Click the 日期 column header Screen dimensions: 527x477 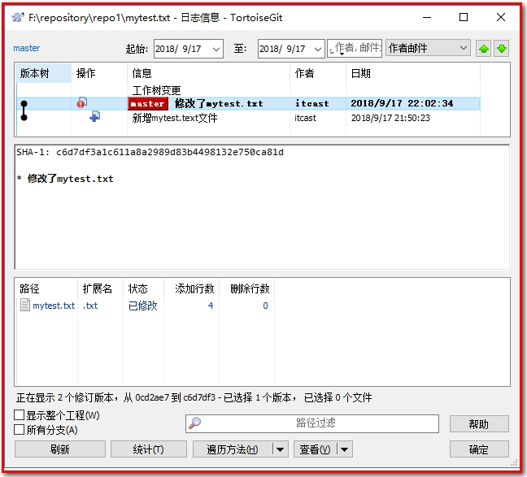click(x=413, y=73)
